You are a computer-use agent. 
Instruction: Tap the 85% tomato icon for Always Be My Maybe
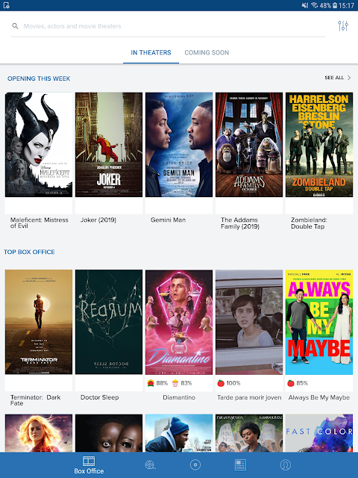pos(291,383)
